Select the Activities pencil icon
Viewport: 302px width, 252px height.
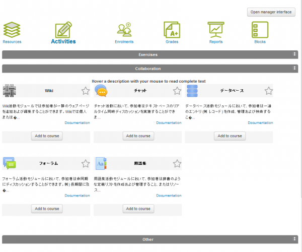pos(63,30)
